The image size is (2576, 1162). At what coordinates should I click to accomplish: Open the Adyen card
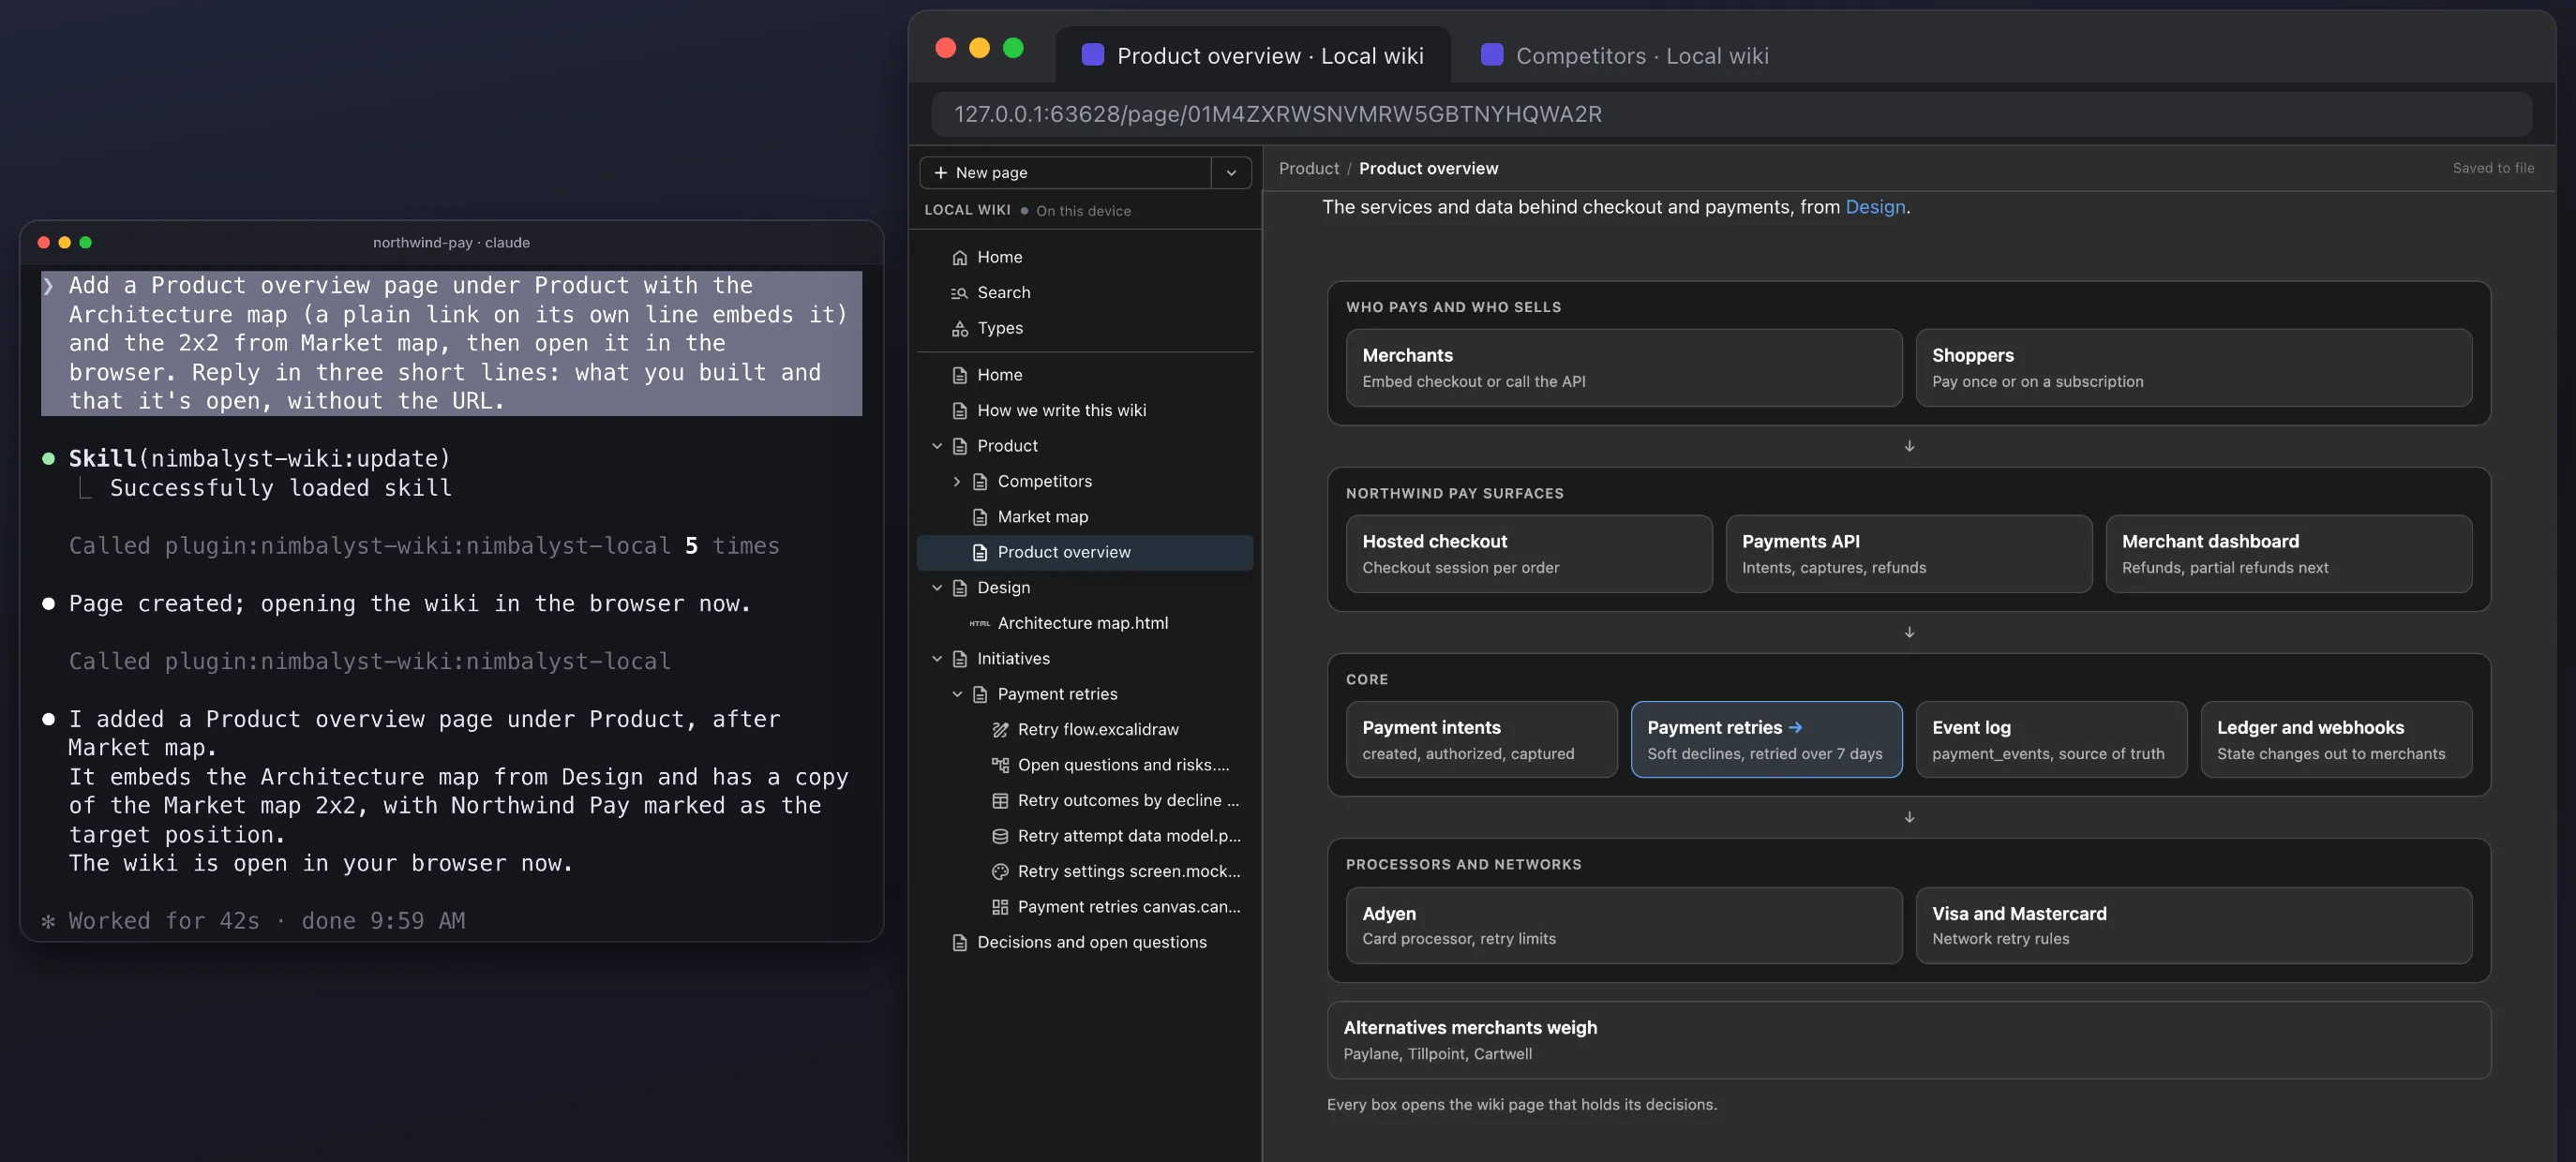pos(1623,926)
